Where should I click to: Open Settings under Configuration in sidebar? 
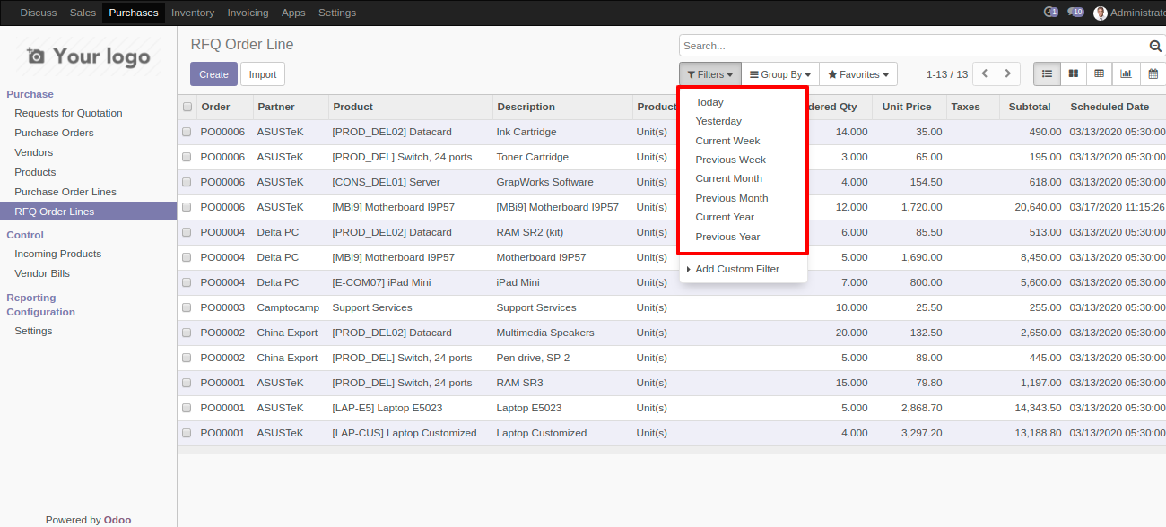[33, 331]
